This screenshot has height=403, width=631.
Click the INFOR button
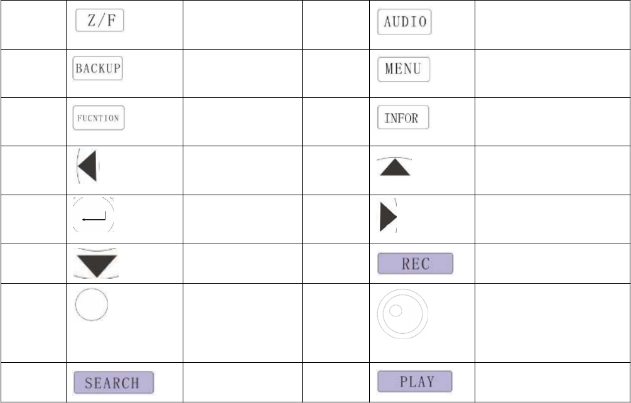404,118
